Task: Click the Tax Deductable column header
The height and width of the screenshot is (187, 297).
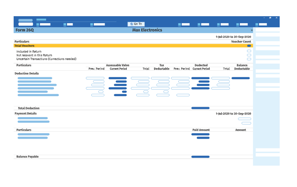Action: [x=161, y=67]
